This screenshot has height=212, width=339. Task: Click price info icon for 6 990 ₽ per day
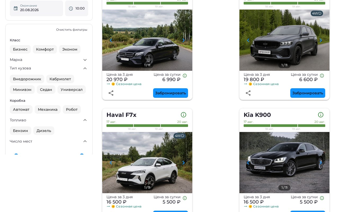point(185,76)
